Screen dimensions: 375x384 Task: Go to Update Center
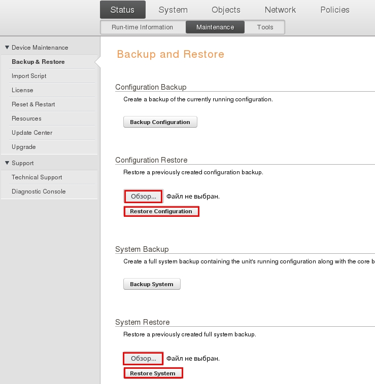[x=32, y=133]
